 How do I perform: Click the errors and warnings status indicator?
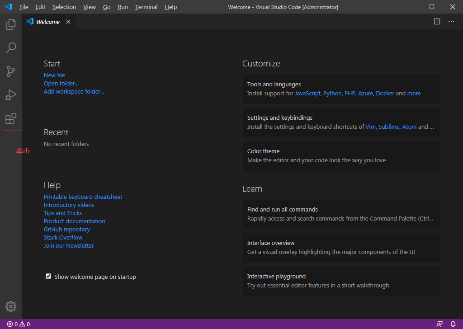19,324
